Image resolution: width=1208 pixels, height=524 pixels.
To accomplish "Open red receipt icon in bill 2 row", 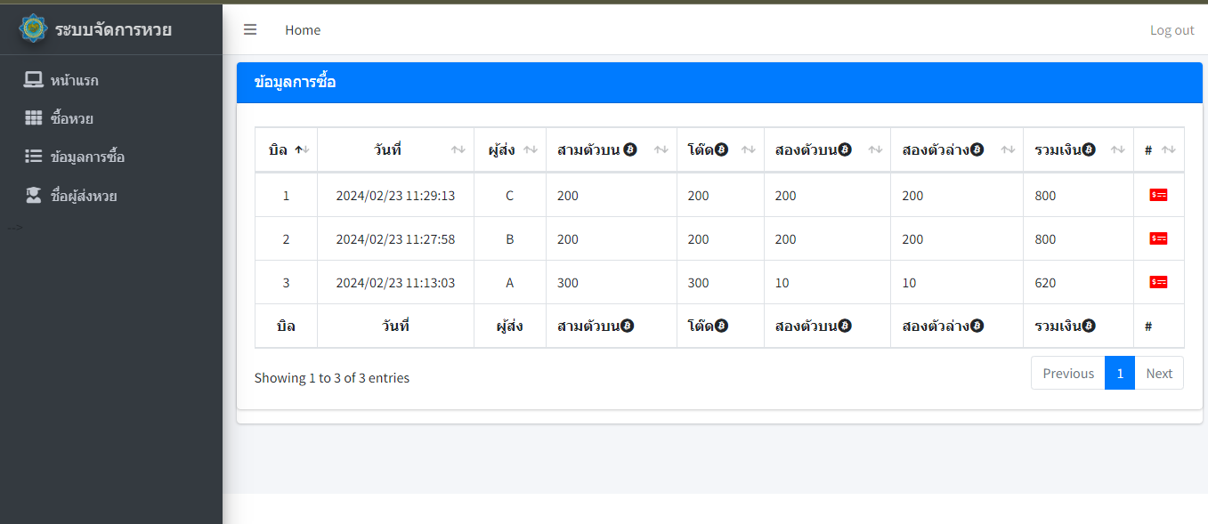I will [1158, 238].
